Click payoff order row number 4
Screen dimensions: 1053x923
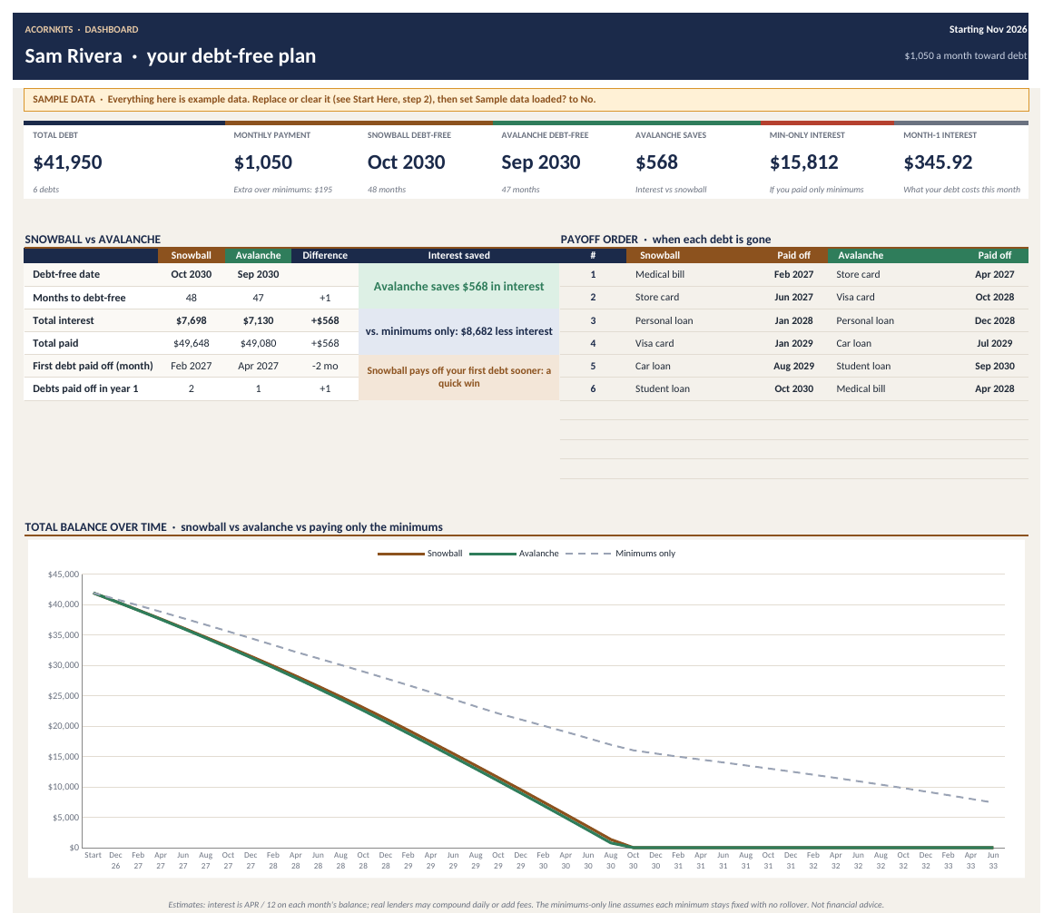tap(593, 343)
